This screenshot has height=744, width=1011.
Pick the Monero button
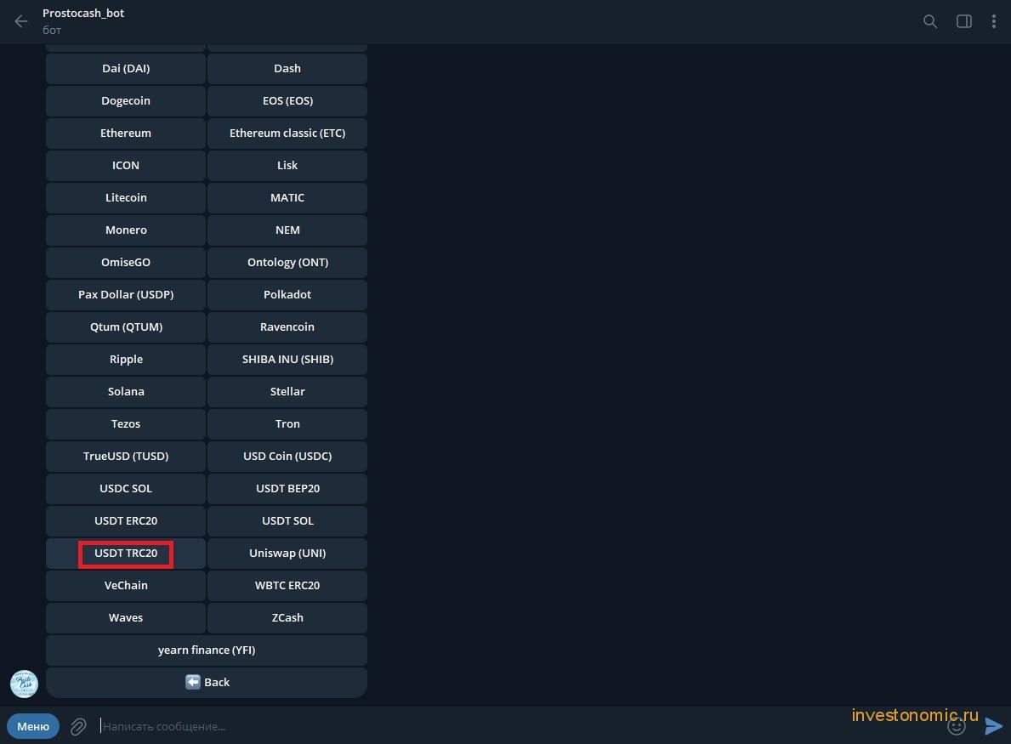pyautogui.click(x=126, y=230)
